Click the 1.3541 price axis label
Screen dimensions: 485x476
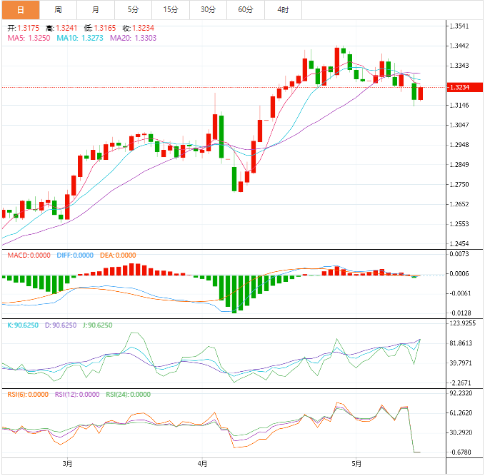459,26
